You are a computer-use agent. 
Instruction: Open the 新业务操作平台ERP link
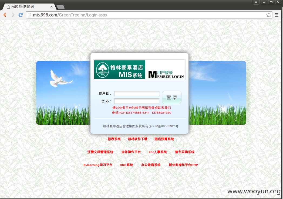183,165
